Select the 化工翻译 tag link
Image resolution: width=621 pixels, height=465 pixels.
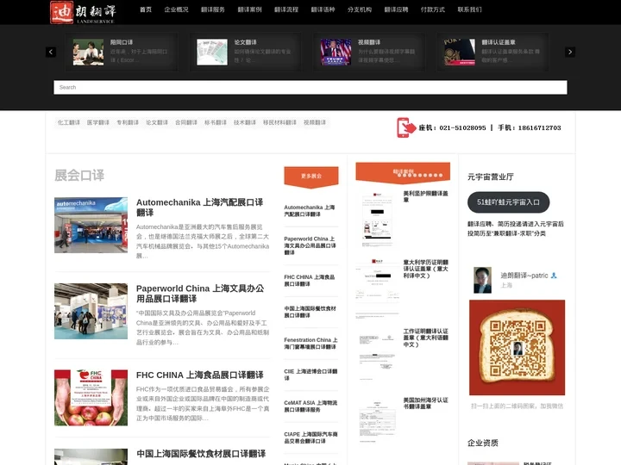(69, 122)
